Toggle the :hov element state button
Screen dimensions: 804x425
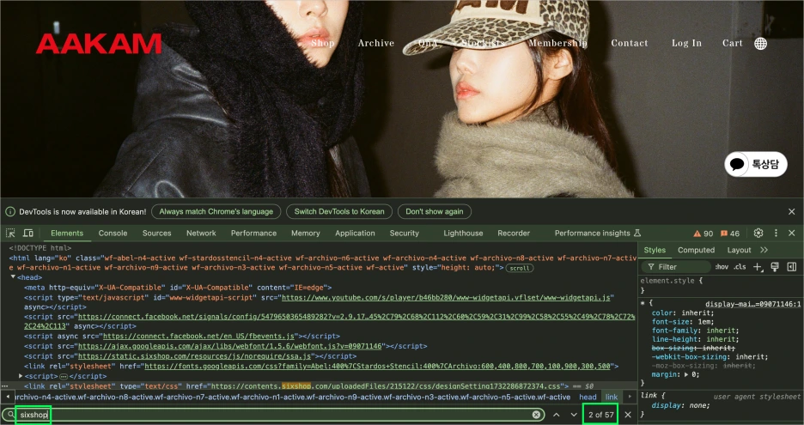722,266
